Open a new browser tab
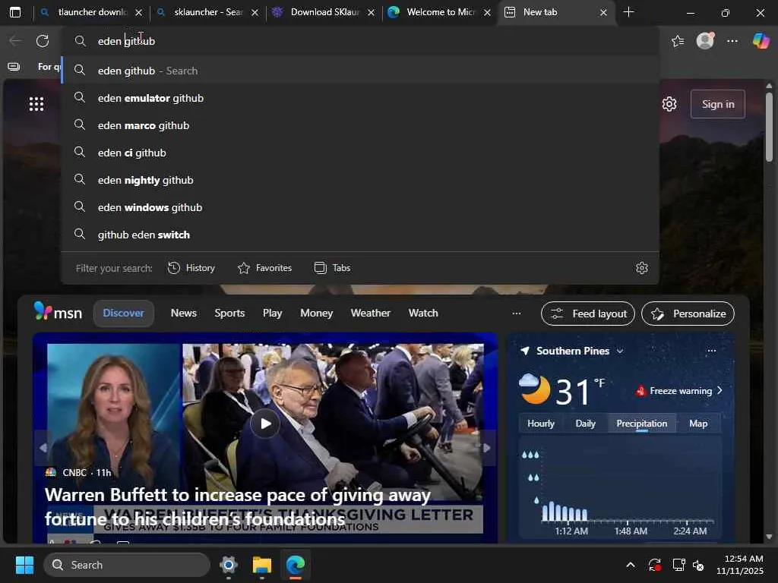The height and width of the screenshot is (583, 778). point(628,12)
